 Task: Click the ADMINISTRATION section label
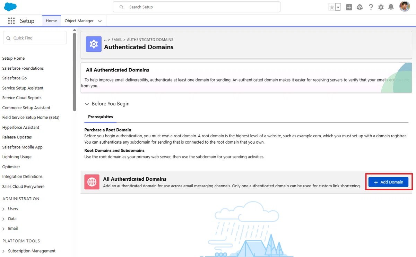point(21,199)
